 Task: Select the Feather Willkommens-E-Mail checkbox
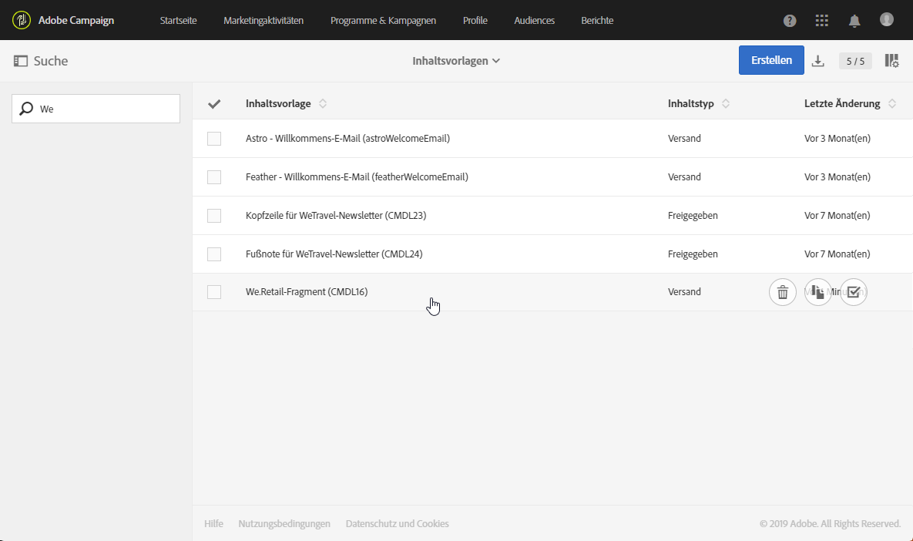pos(214,177)
